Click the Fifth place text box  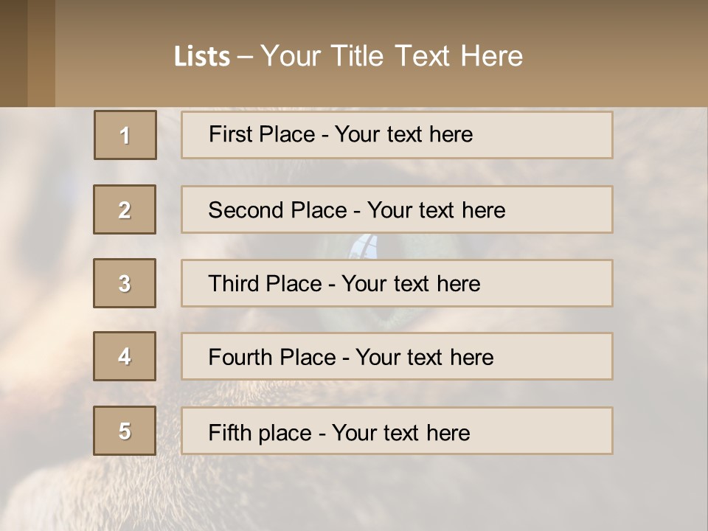[397, 431]
